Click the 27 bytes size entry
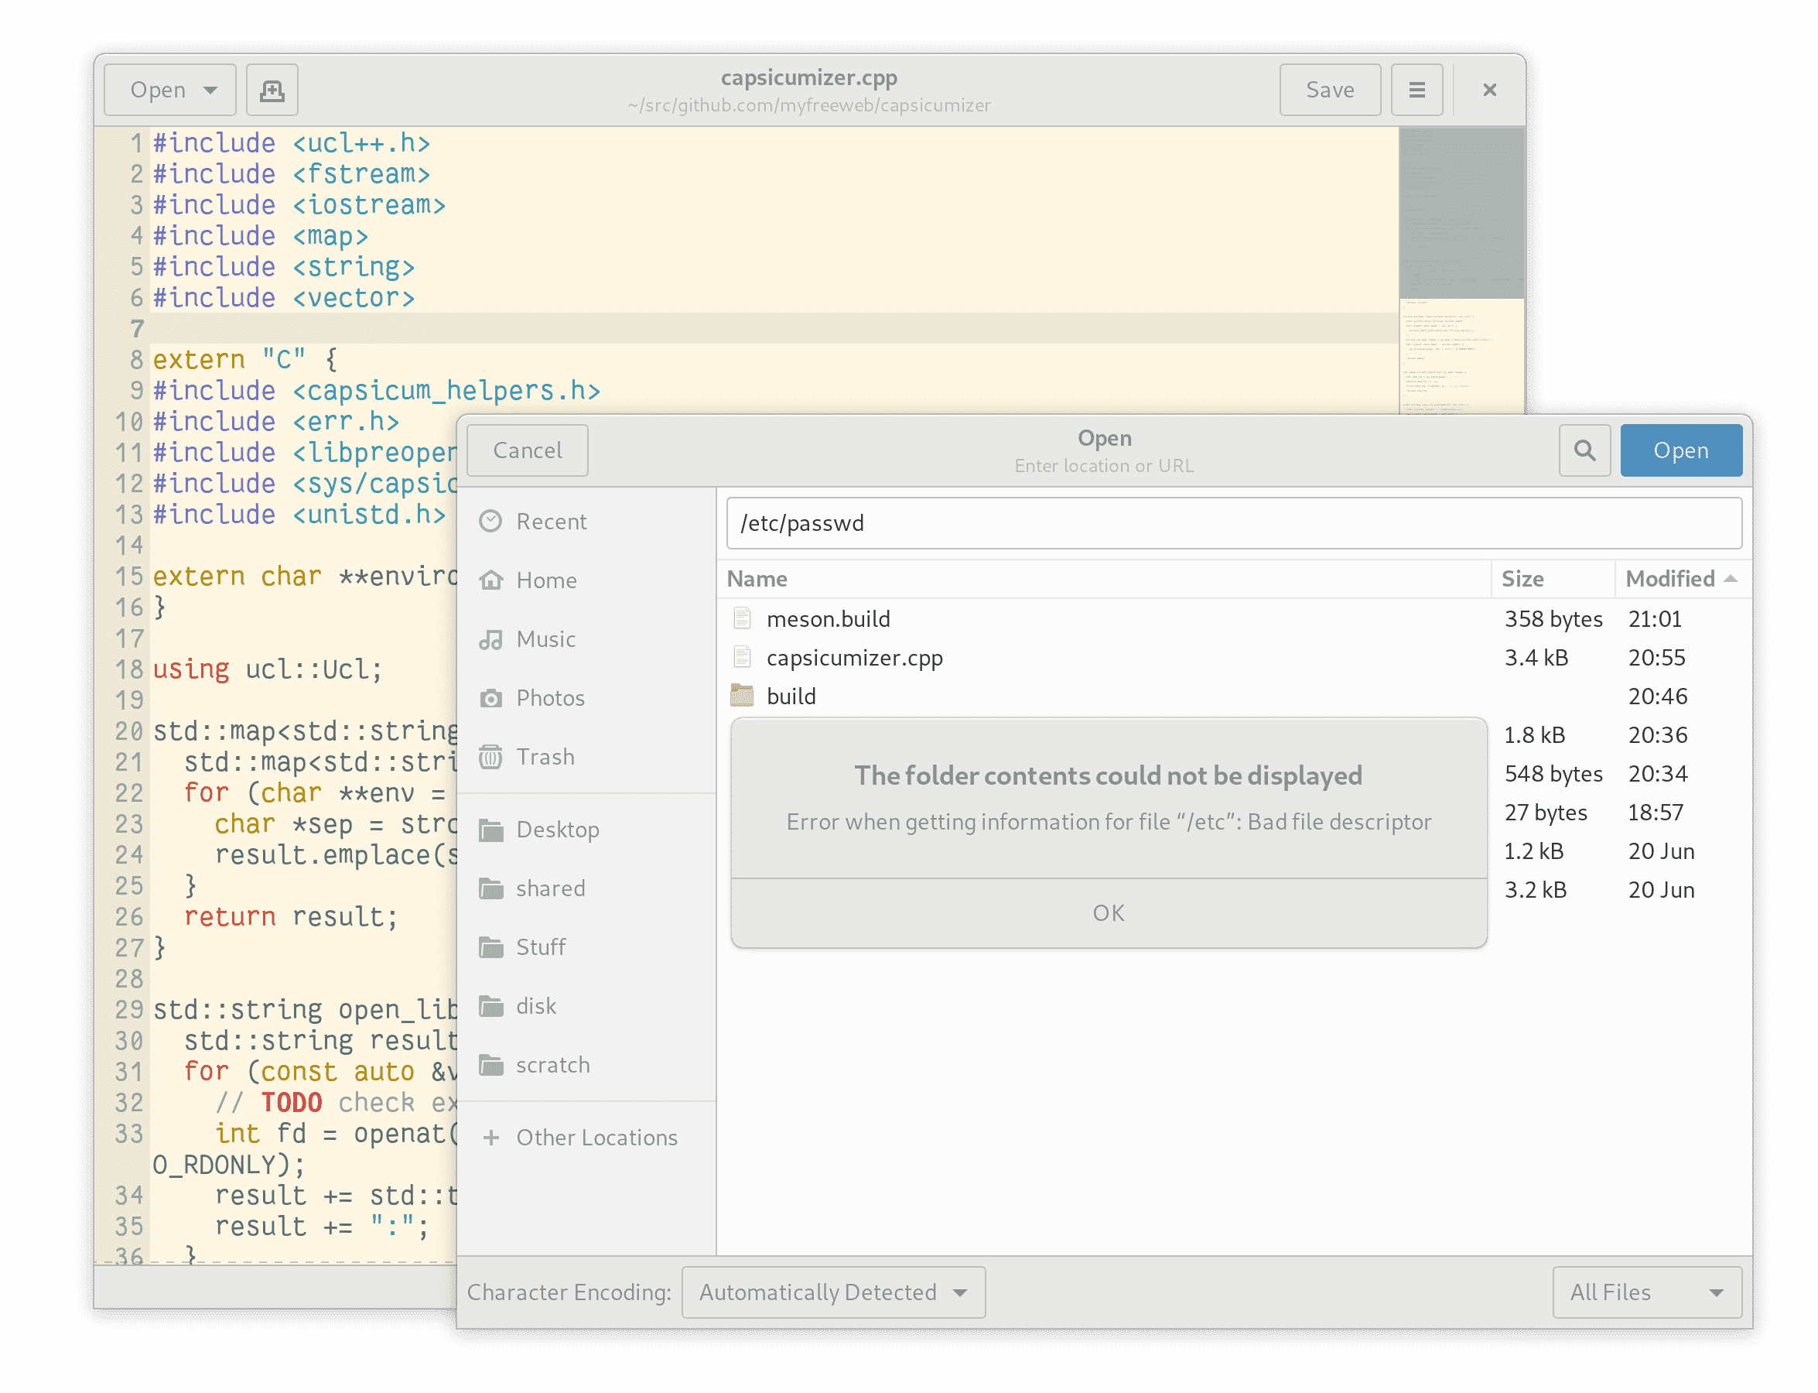Viewport: 1818px width, 1393px height. 1545,812
